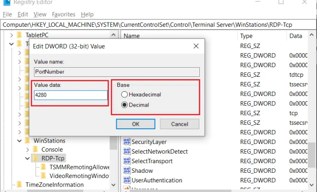317x192 pixels.
Task: Click the TimeZoneInformation folder icon
Action: (x=19, y=184)
